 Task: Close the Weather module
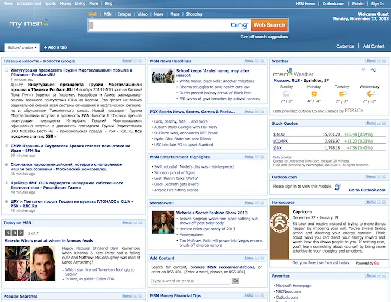pyautogui.click(x=384, y=61)
